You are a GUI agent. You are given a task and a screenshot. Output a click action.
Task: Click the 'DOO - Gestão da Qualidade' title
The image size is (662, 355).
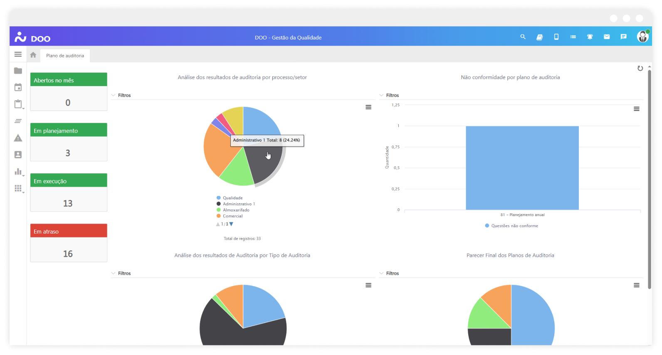tap(288, 37)
